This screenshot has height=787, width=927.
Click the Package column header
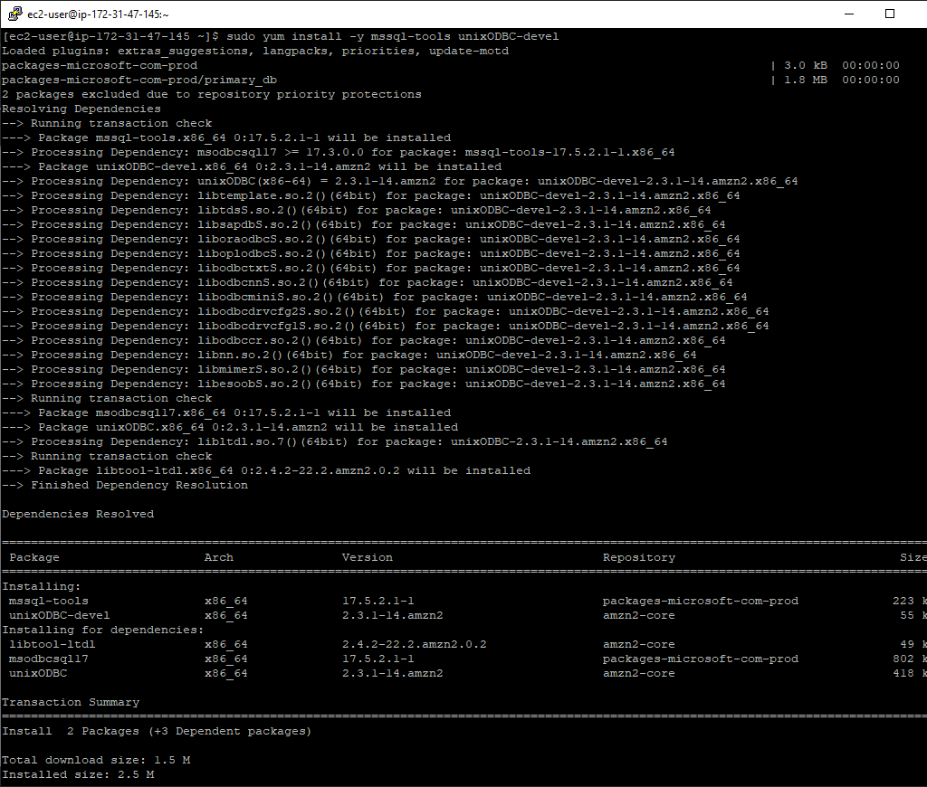point(34,558)
